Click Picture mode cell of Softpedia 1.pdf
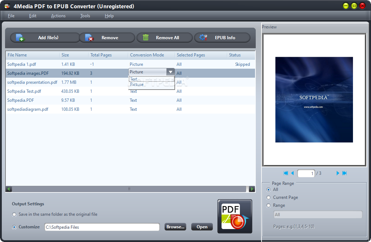 coord(136,64)
